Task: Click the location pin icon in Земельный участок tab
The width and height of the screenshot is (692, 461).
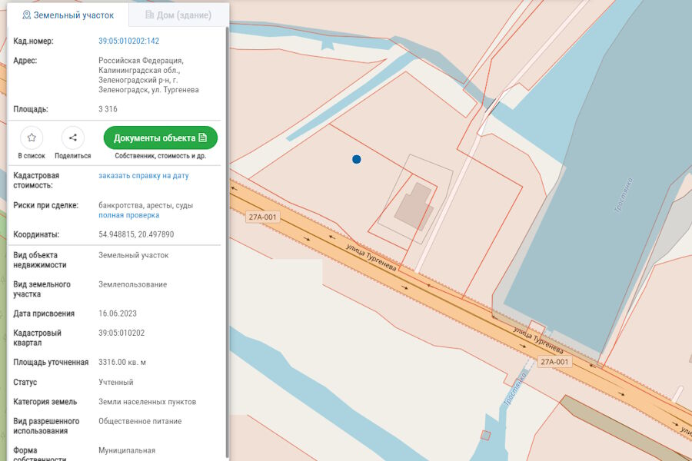Action: [26, 15]
